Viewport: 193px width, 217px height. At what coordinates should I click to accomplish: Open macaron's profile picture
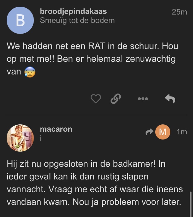point(20,138)
